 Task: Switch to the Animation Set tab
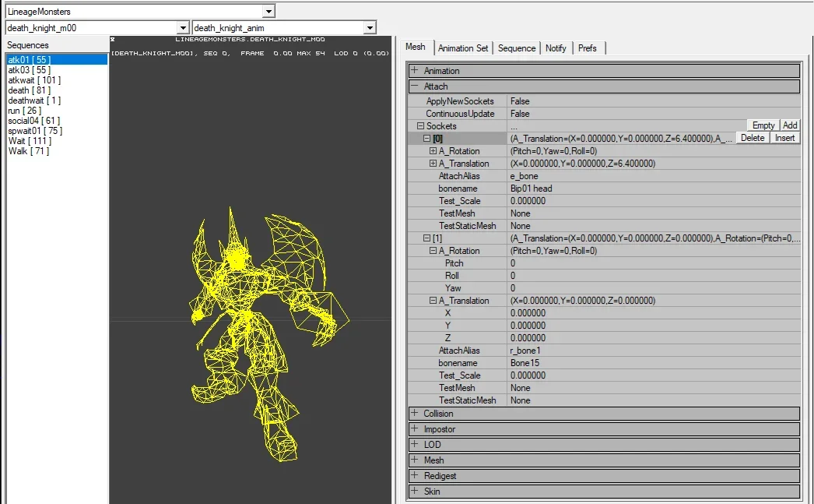pyautogui.click(x=463, y=48)
